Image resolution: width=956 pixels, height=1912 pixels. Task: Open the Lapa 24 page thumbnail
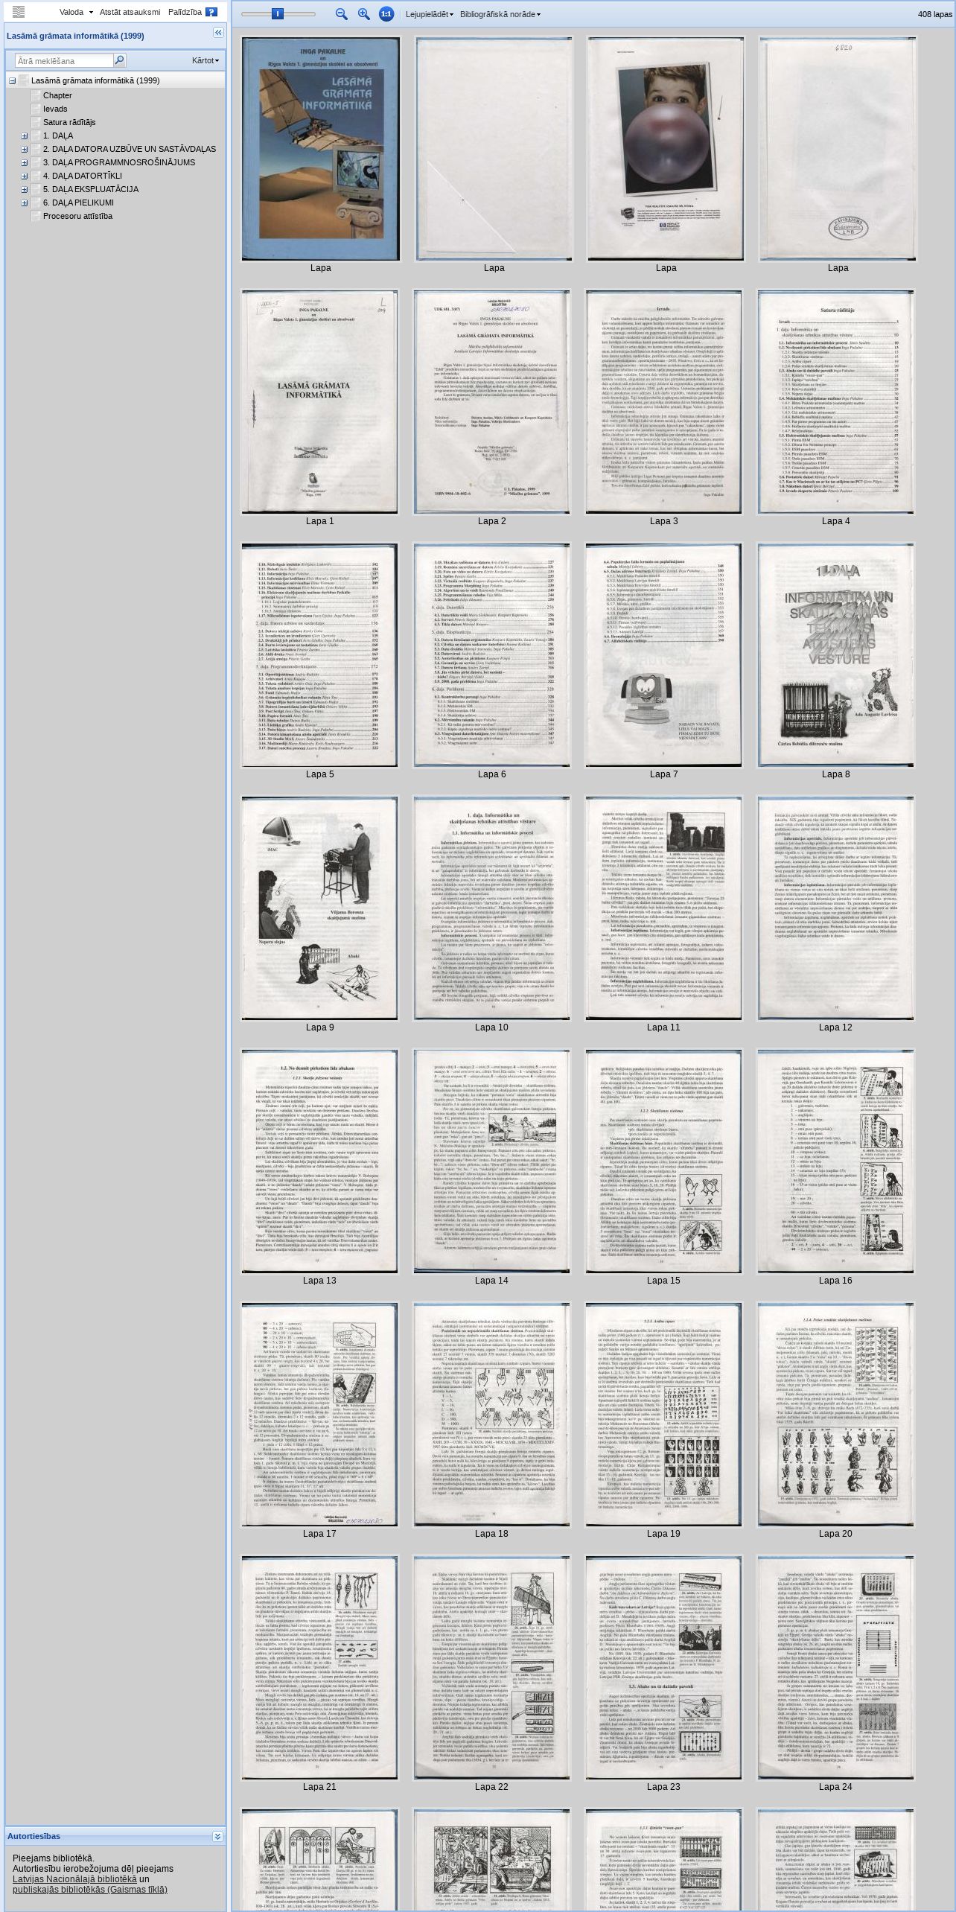(x=835, y=1668)
